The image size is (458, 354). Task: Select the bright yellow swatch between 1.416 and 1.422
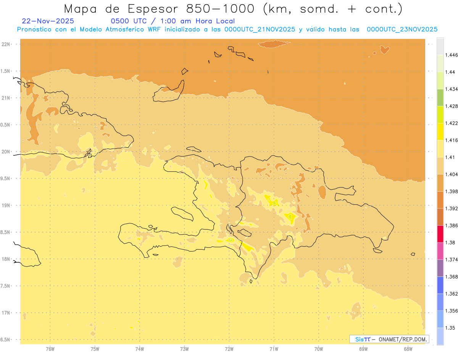click(x=440, y=132)
